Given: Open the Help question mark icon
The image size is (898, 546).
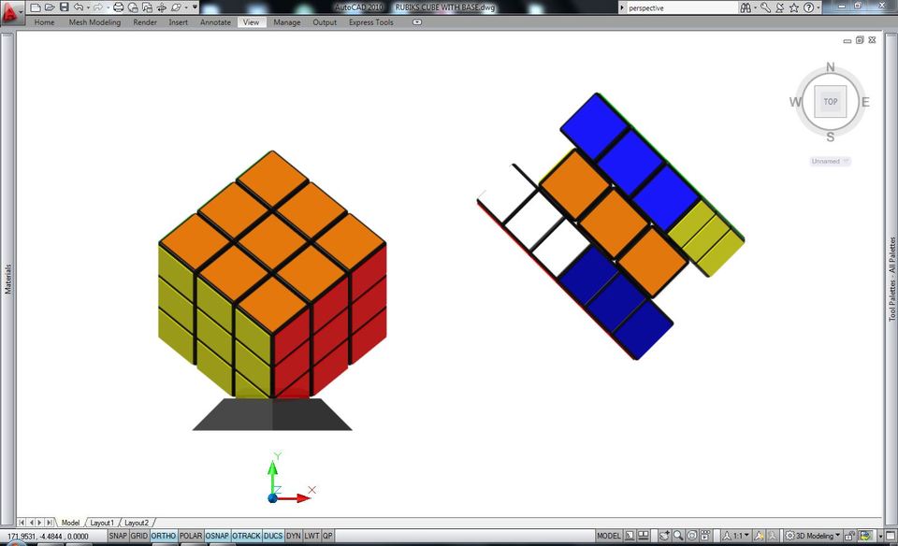Looking at the screenshot, I should (x=808, y=7).
